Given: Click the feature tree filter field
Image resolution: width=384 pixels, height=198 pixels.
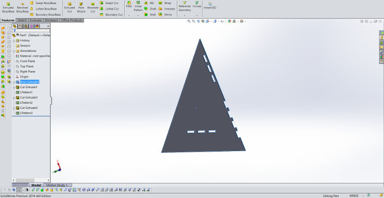Looking at the screenshot, I should pos(31,31).
